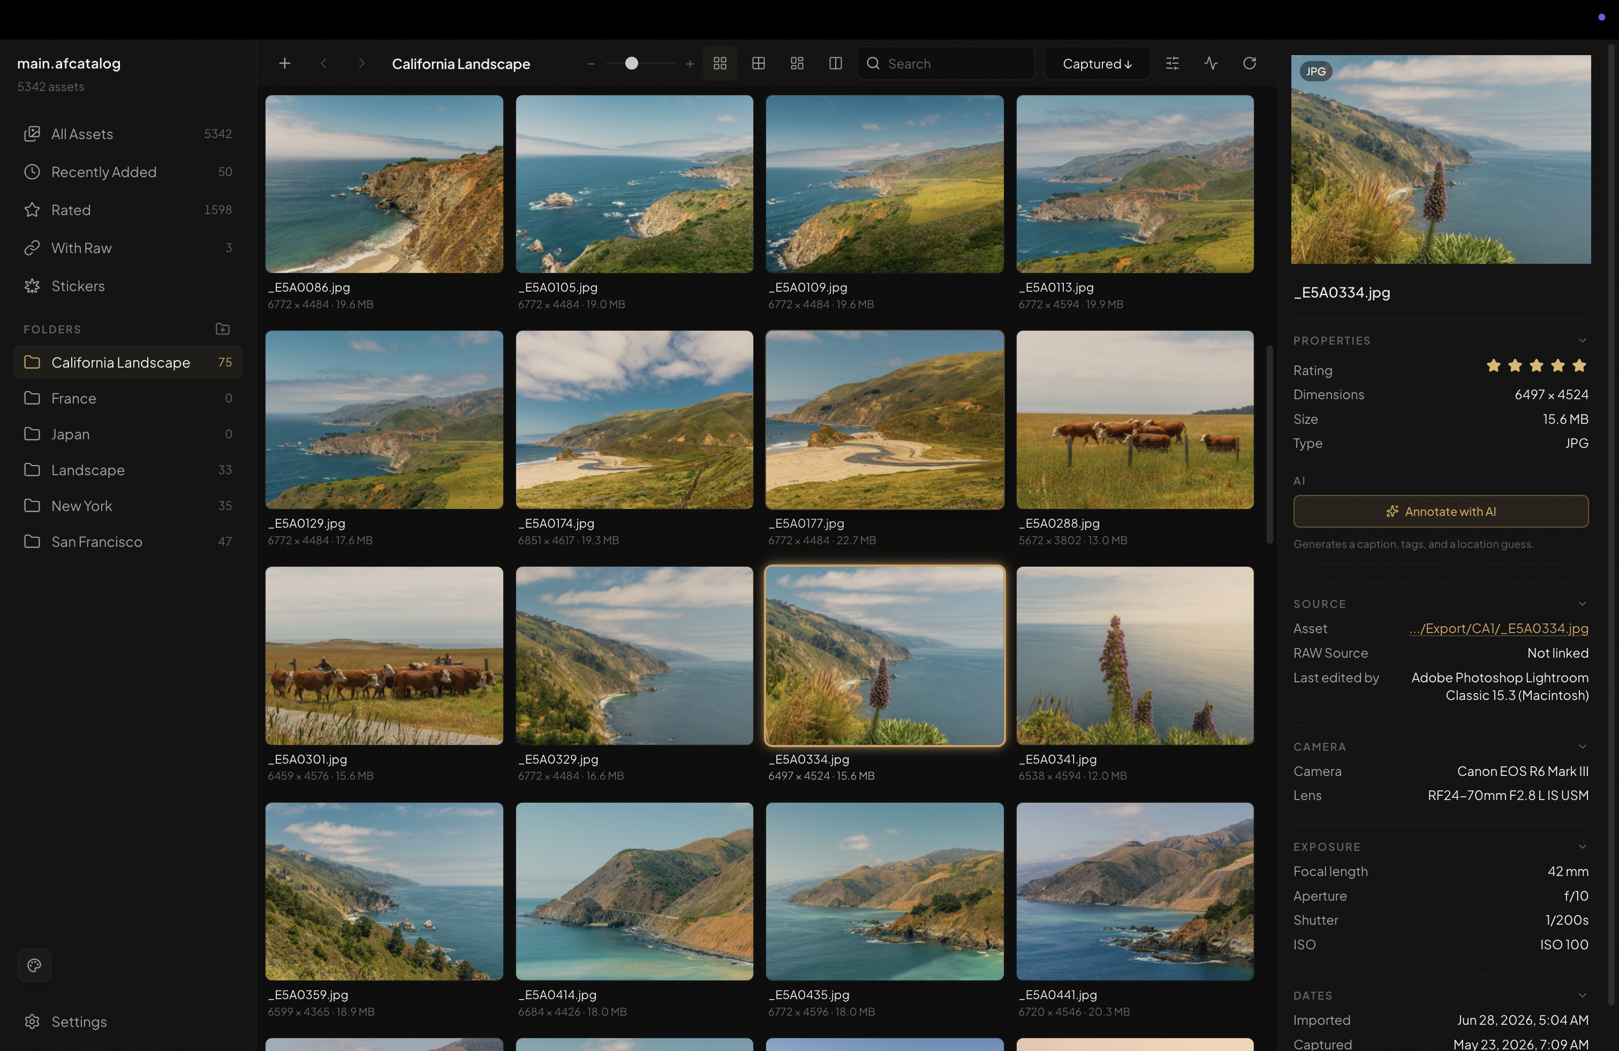Click the Settings gear icon

pos(32,1022)
